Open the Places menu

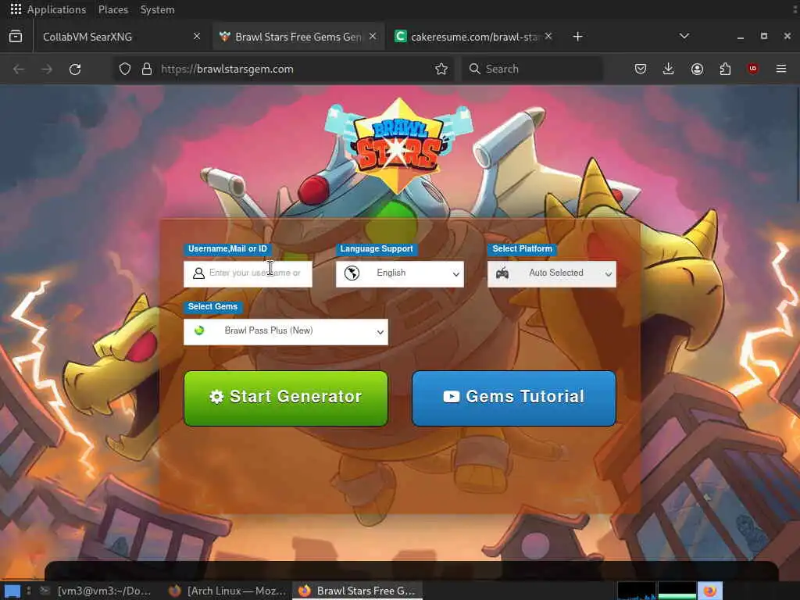(x=113, y=9)
